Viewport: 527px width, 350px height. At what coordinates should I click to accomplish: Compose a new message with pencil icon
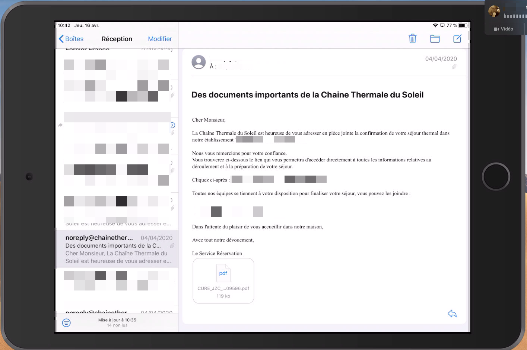pyautogui.click(x=457, y=39)
